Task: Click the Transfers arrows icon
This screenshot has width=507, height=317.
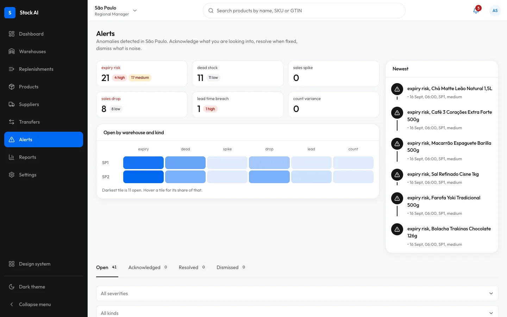Action: point(12,122)
